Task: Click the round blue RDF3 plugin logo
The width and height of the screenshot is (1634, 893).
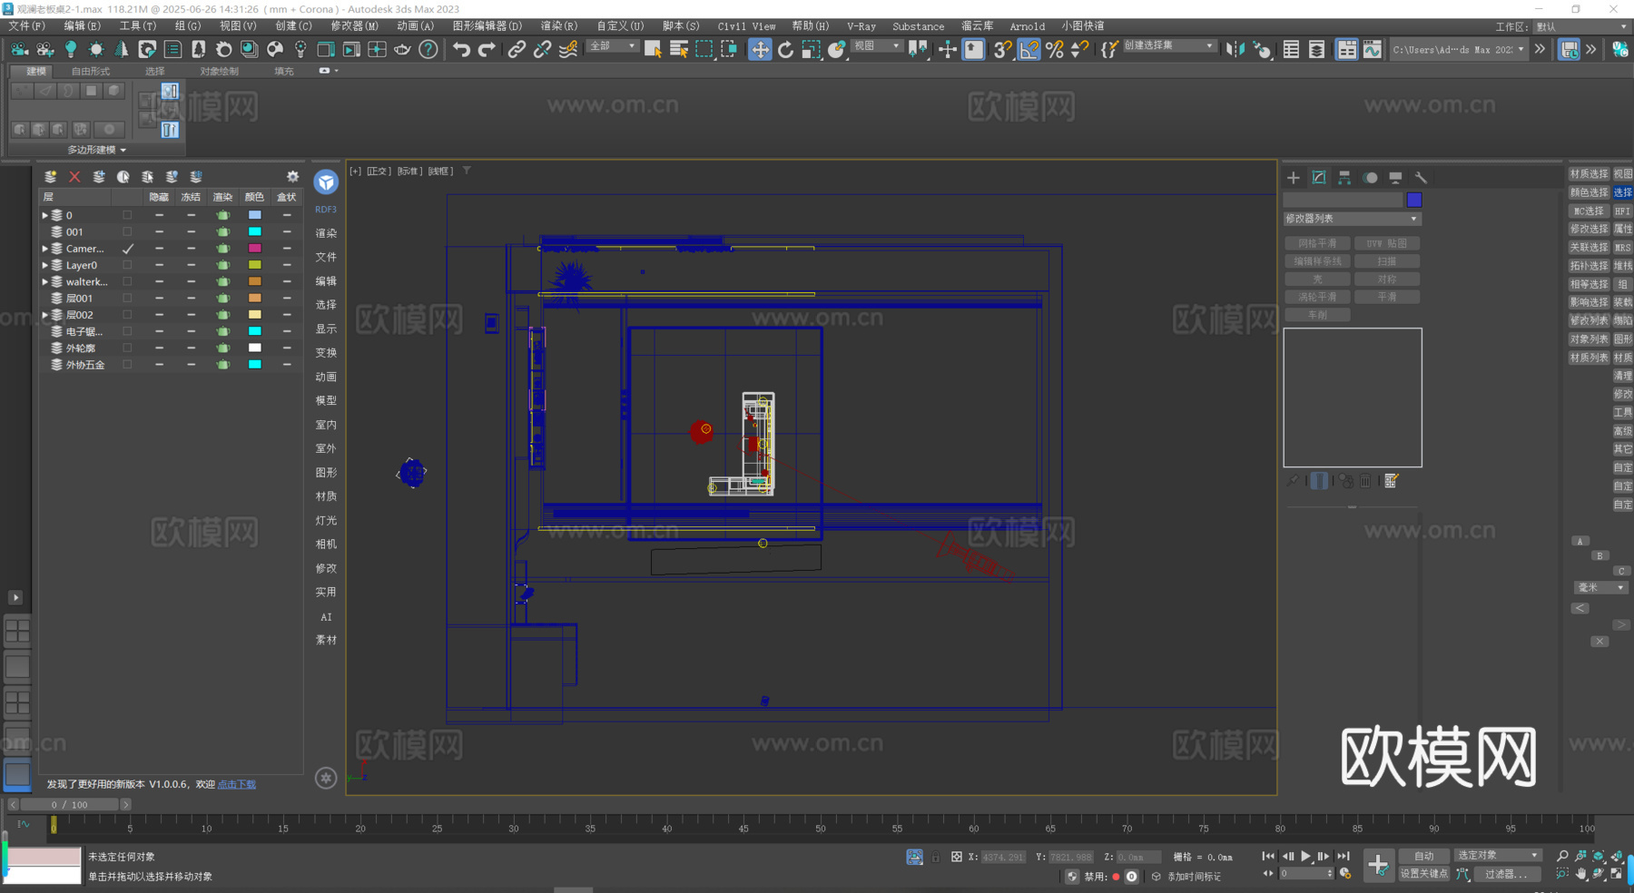Action: click(326, 182)
